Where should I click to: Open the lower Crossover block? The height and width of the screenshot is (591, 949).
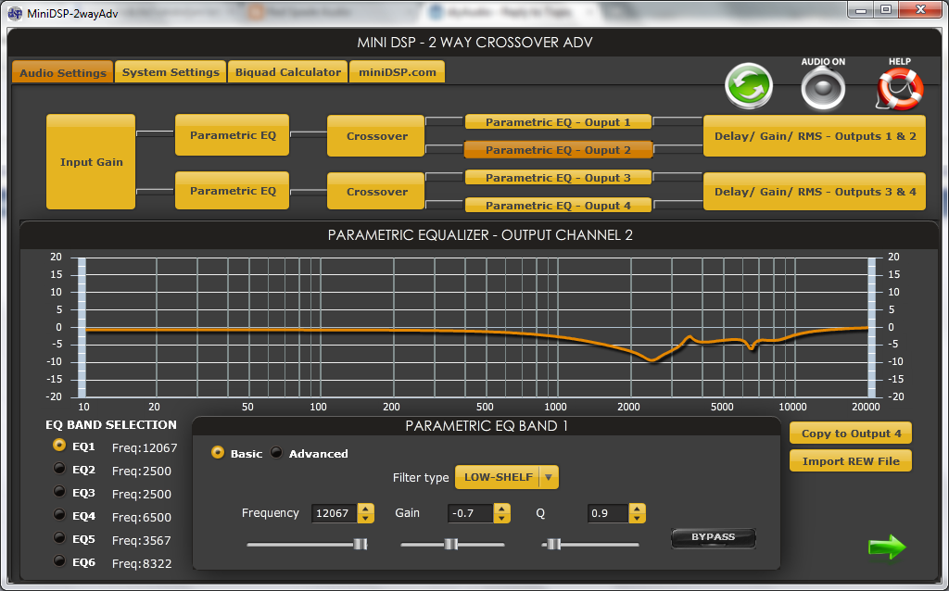click(x=376, y=191)
